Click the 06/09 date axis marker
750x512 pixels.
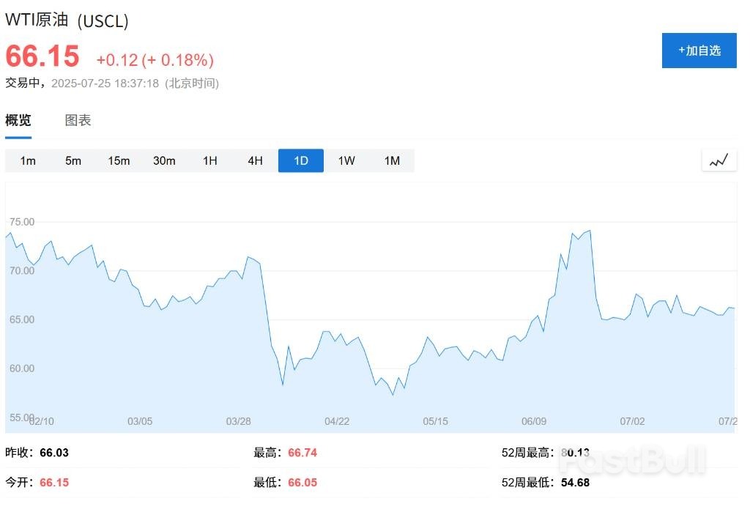pyautogui.click(x=534, y=421)
